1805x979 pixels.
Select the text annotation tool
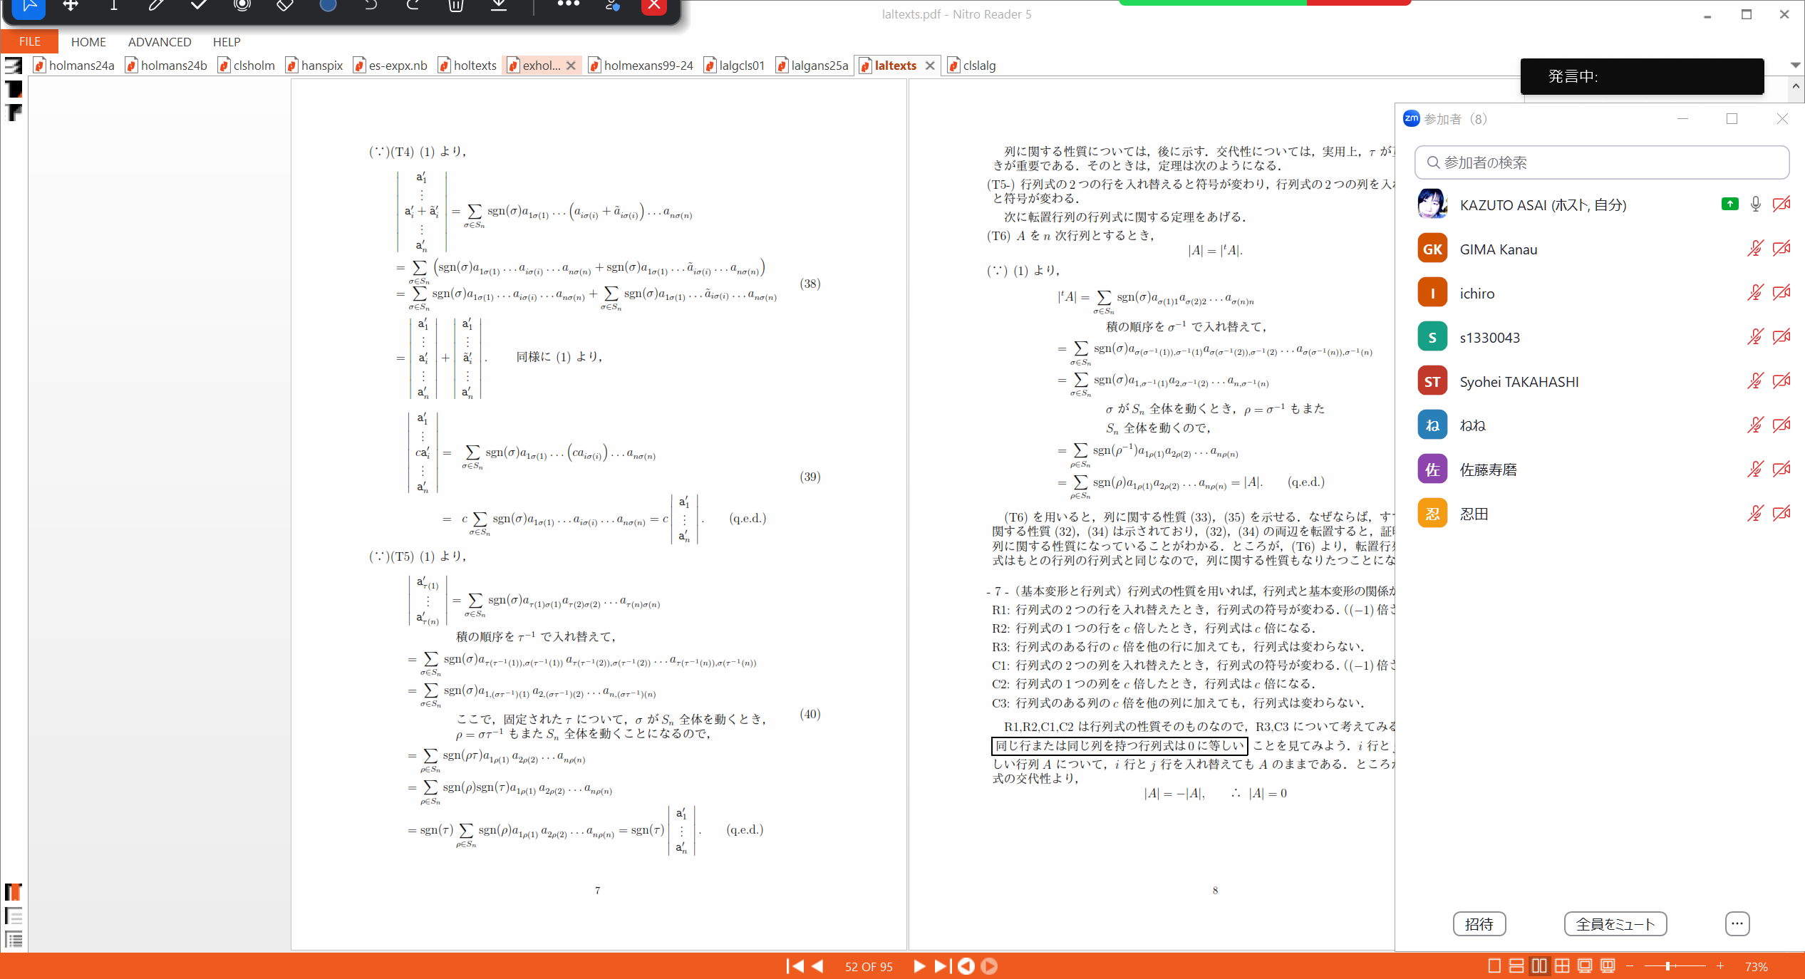[x=113, y=6]
